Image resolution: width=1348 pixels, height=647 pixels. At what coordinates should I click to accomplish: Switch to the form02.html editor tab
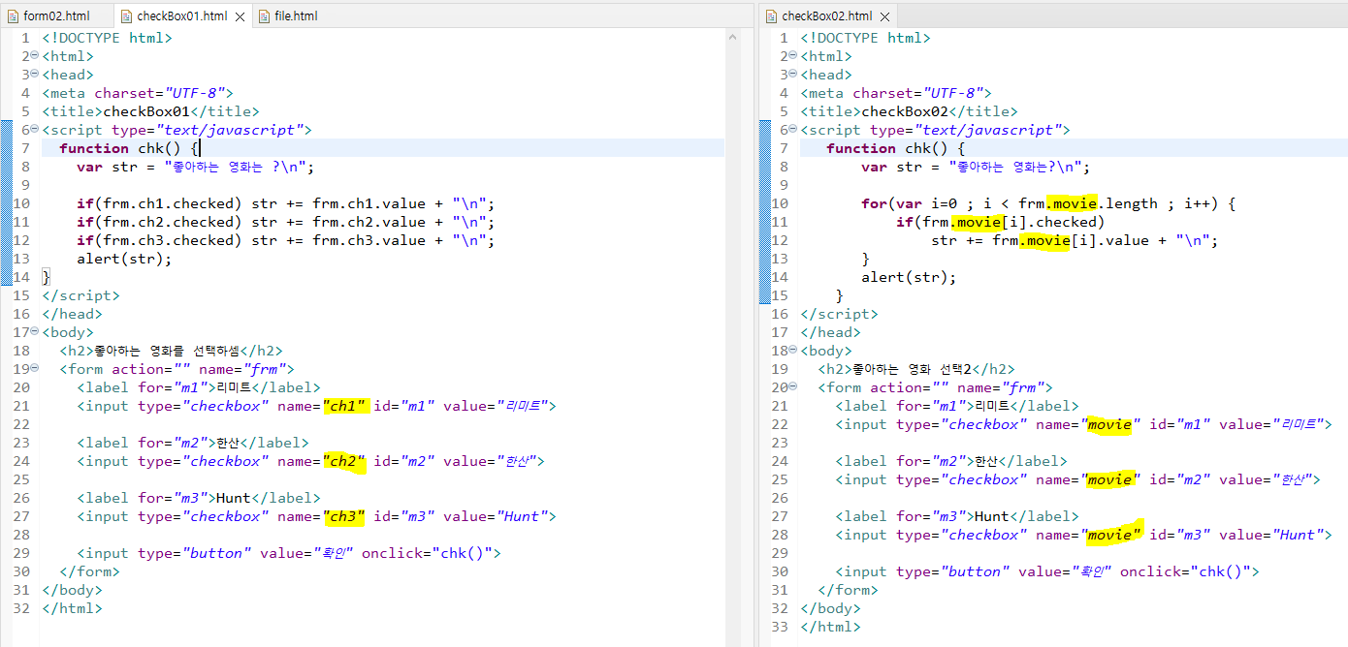coord(55,15)
